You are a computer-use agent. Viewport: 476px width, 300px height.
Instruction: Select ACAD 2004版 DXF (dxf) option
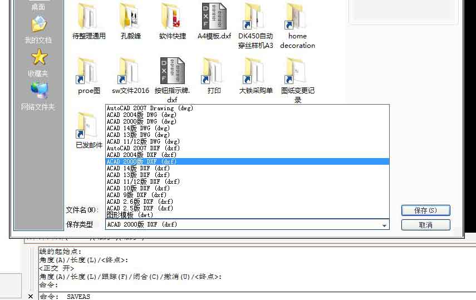[141, 155]
